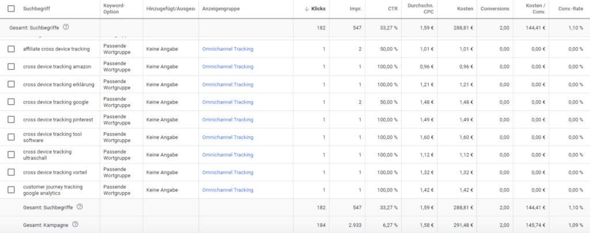
Task: Click help icon beside top Gesamt: Suchbegriffe
Action: click(66, 27)
